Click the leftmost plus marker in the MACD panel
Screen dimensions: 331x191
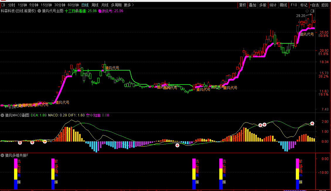click(20, 143)
